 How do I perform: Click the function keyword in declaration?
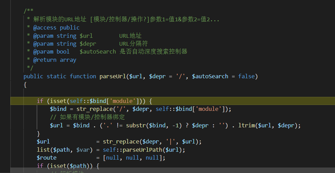pyautogui.click(x=83, y=77)
